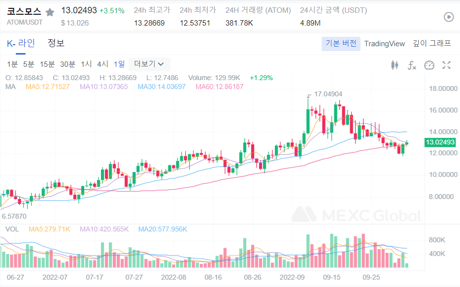Image resolution: width=460 pixels, height=287 pixels.
Task: Click the +1.29% candle change readout
Action: click(262, 78)
